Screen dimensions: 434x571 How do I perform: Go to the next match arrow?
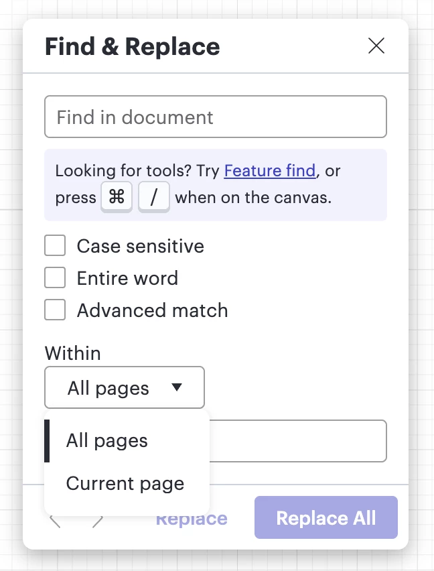(x=98, y=521)
